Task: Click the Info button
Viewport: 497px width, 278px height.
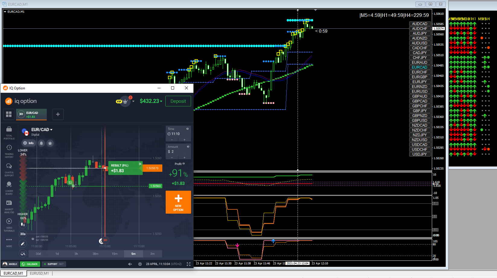Action: (29, 143)
